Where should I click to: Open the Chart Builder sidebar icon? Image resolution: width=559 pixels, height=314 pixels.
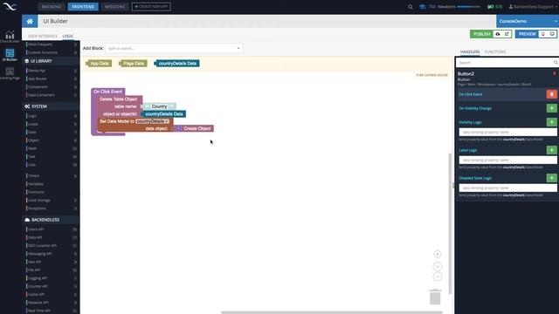[x=10, y=36]
